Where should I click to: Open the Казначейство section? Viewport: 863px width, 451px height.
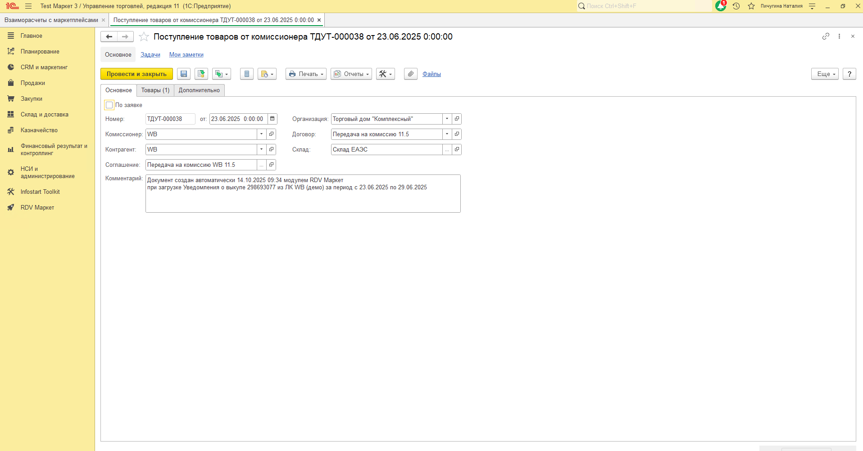39,130
